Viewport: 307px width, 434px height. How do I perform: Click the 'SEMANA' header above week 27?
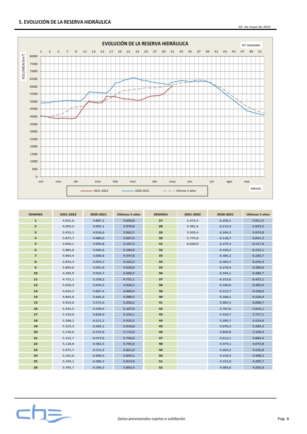(160, 214)
